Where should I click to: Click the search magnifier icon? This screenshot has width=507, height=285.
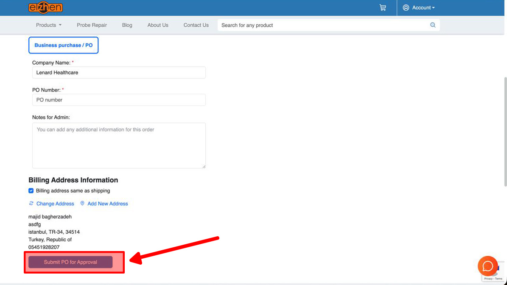point(433,25)
